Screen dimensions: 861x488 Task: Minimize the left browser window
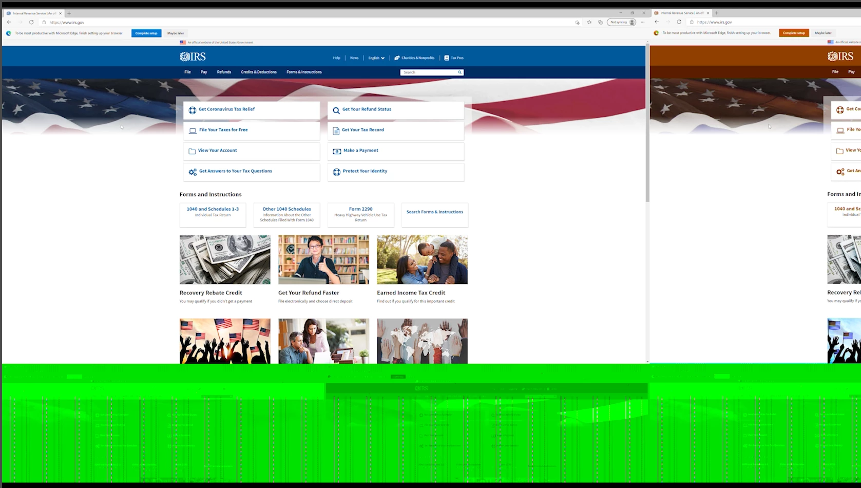[x=620, y=13]
